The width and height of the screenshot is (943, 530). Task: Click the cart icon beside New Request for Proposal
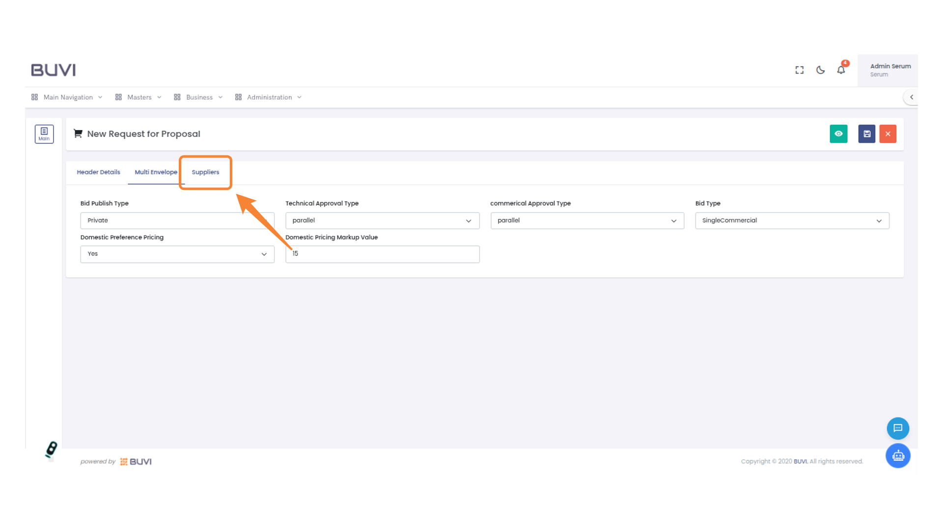coord(78,133)
